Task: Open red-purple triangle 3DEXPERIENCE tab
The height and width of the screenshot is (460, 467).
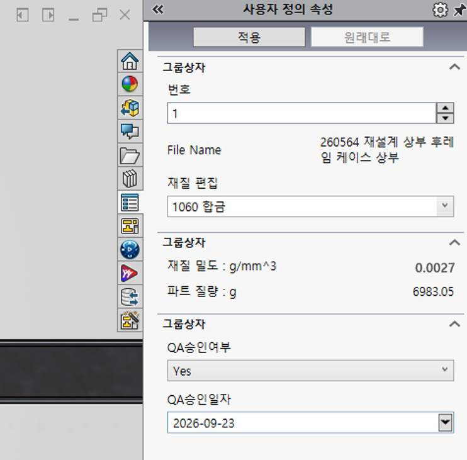Action: (130, 273)
